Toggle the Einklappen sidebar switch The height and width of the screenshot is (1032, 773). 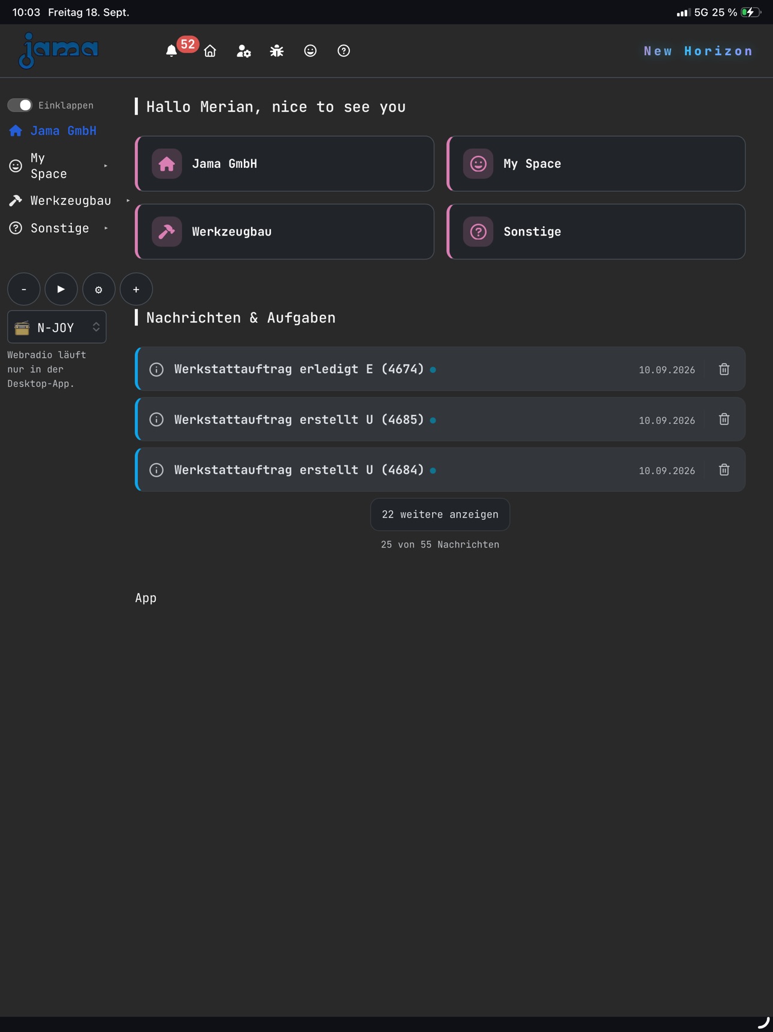(x=20, y=106)
